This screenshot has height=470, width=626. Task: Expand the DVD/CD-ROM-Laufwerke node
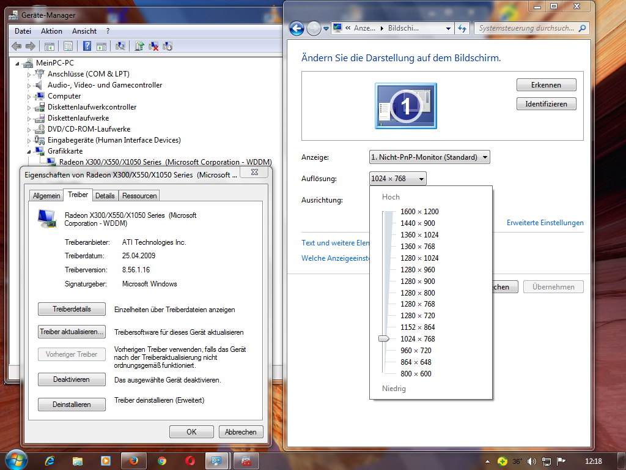point(29,130)
